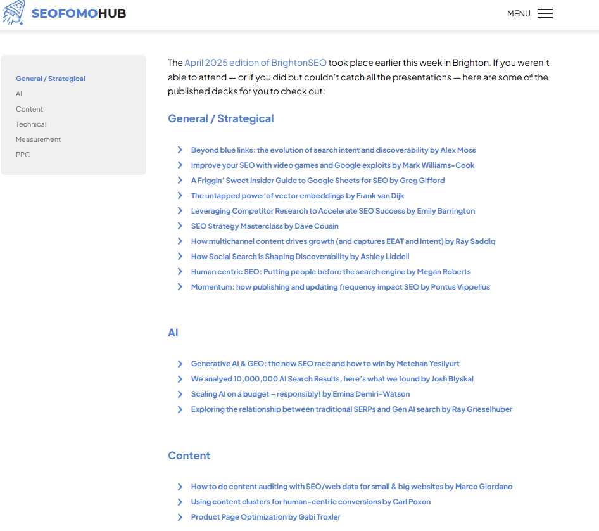Click chevron beside Social Search item
This screenshot has width=599, height=531.
pyautogui.click(x=180, y=257)
